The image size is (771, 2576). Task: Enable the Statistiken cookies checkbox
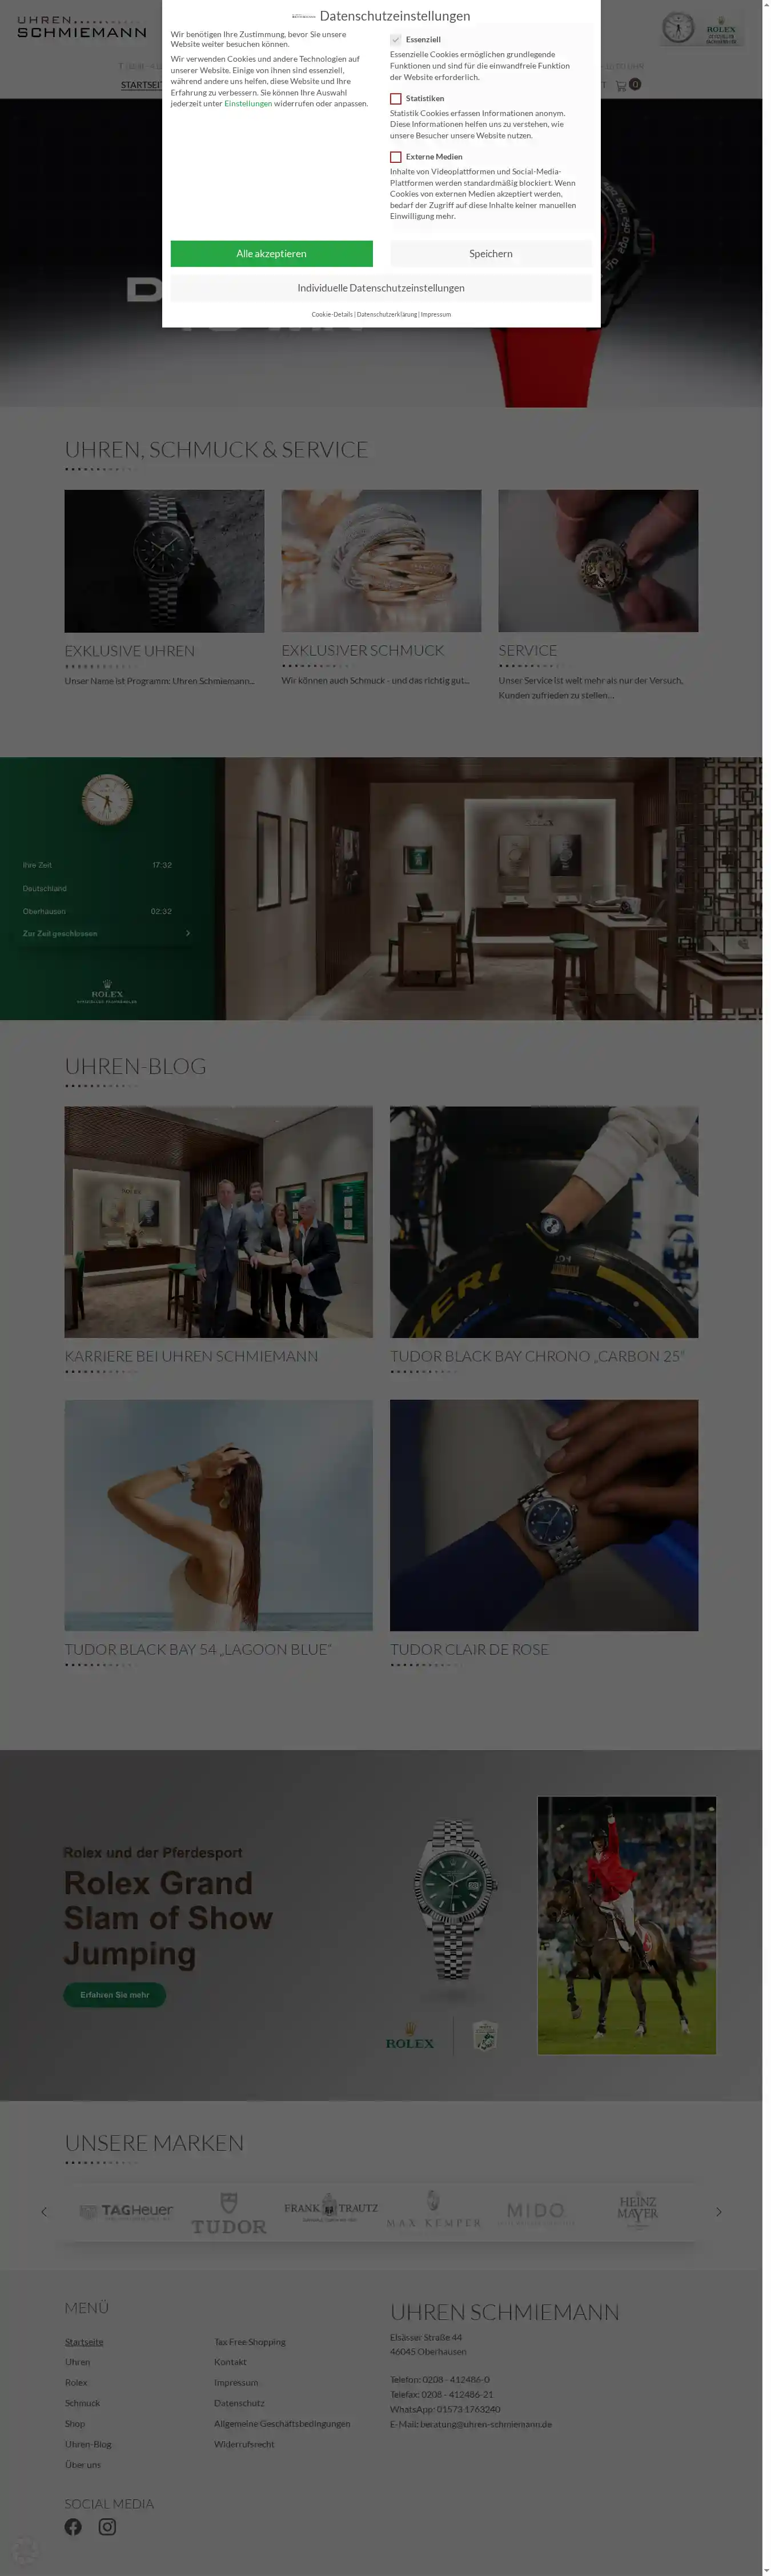(x=395, y=99)
